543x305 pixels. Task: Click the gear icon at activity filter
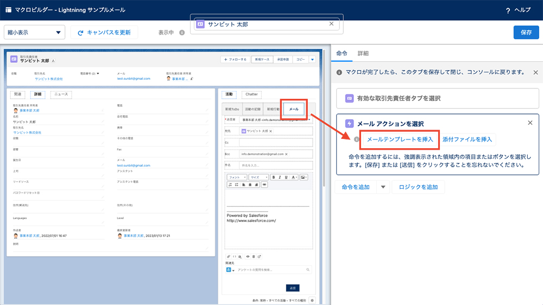(x=312, y=301)
